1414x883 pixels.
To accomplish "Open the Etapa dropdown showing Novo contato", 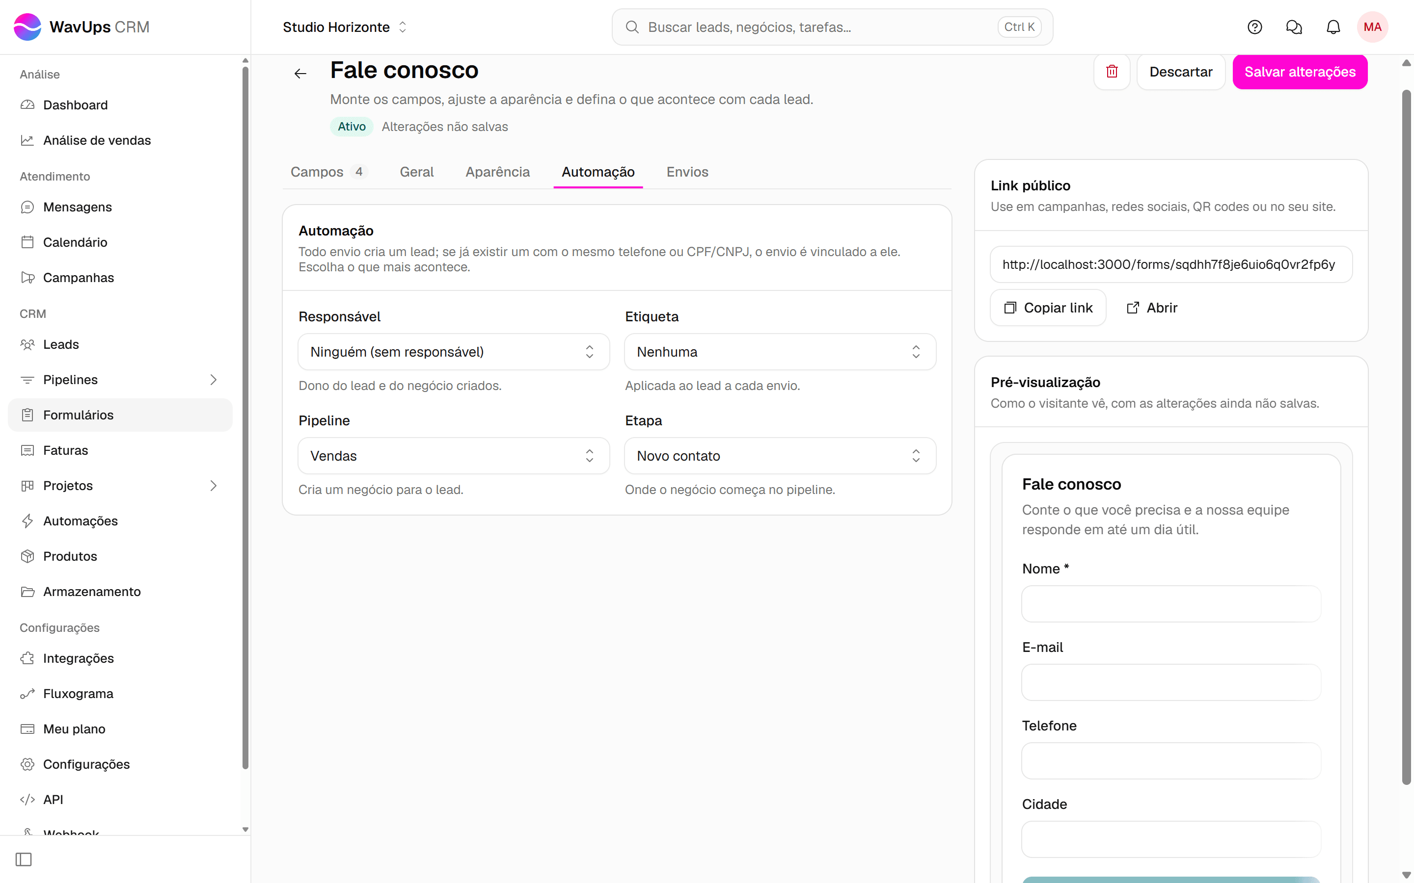I will tap(780, 456).
